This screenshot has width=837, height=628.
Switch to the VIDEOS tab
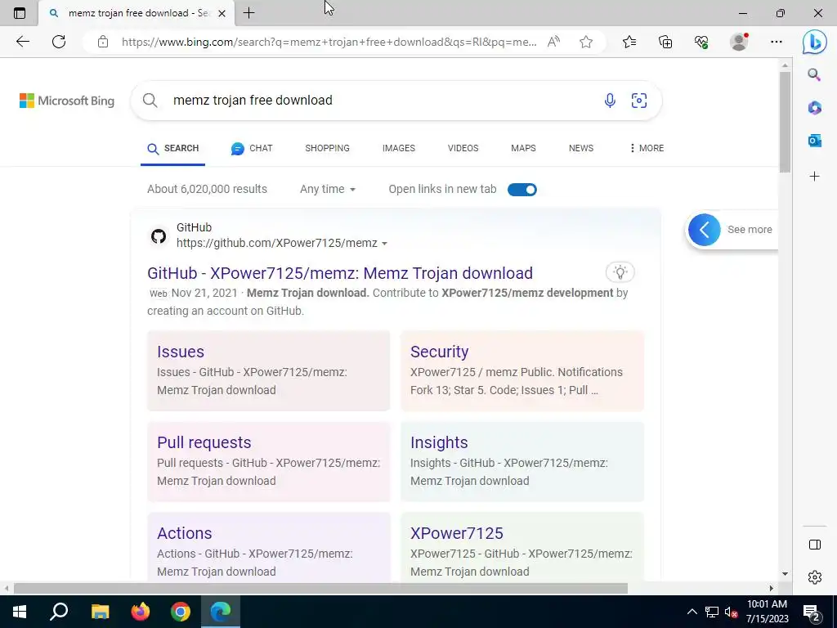pyautogui.click(x=463, y=148)
